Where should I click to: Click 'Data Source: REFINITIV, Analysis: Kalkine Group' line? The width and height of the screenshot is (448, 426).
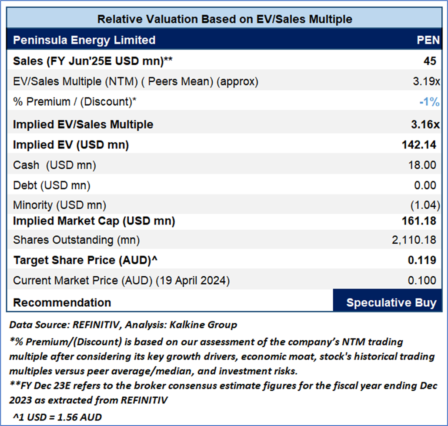pyautogui.click(x=123, y=325)
